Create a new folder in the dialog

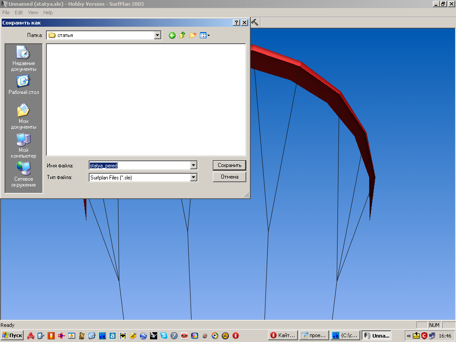point(193,35)
